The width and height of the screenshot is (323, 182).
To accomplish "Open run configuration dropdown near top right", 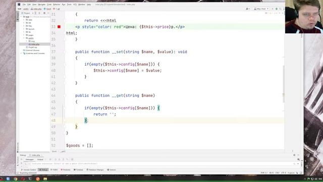I will pyautogui.click(x=261, y=9).
